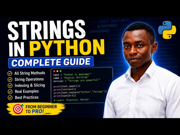This screenshot has height=135, width=180.
Task: Click the print(text.replace(...)) code line
Action: pyautogui.click(x=80, y=92)
